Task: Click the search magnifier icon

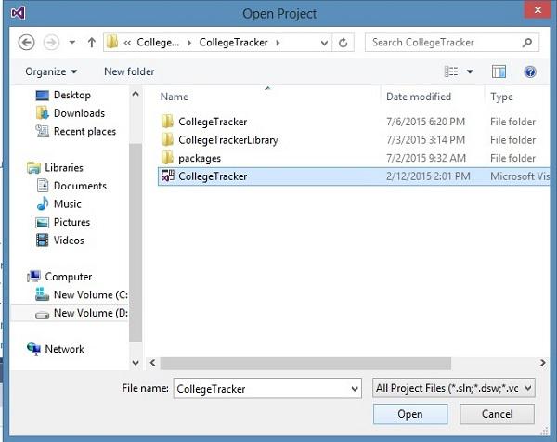Action: 527,43
